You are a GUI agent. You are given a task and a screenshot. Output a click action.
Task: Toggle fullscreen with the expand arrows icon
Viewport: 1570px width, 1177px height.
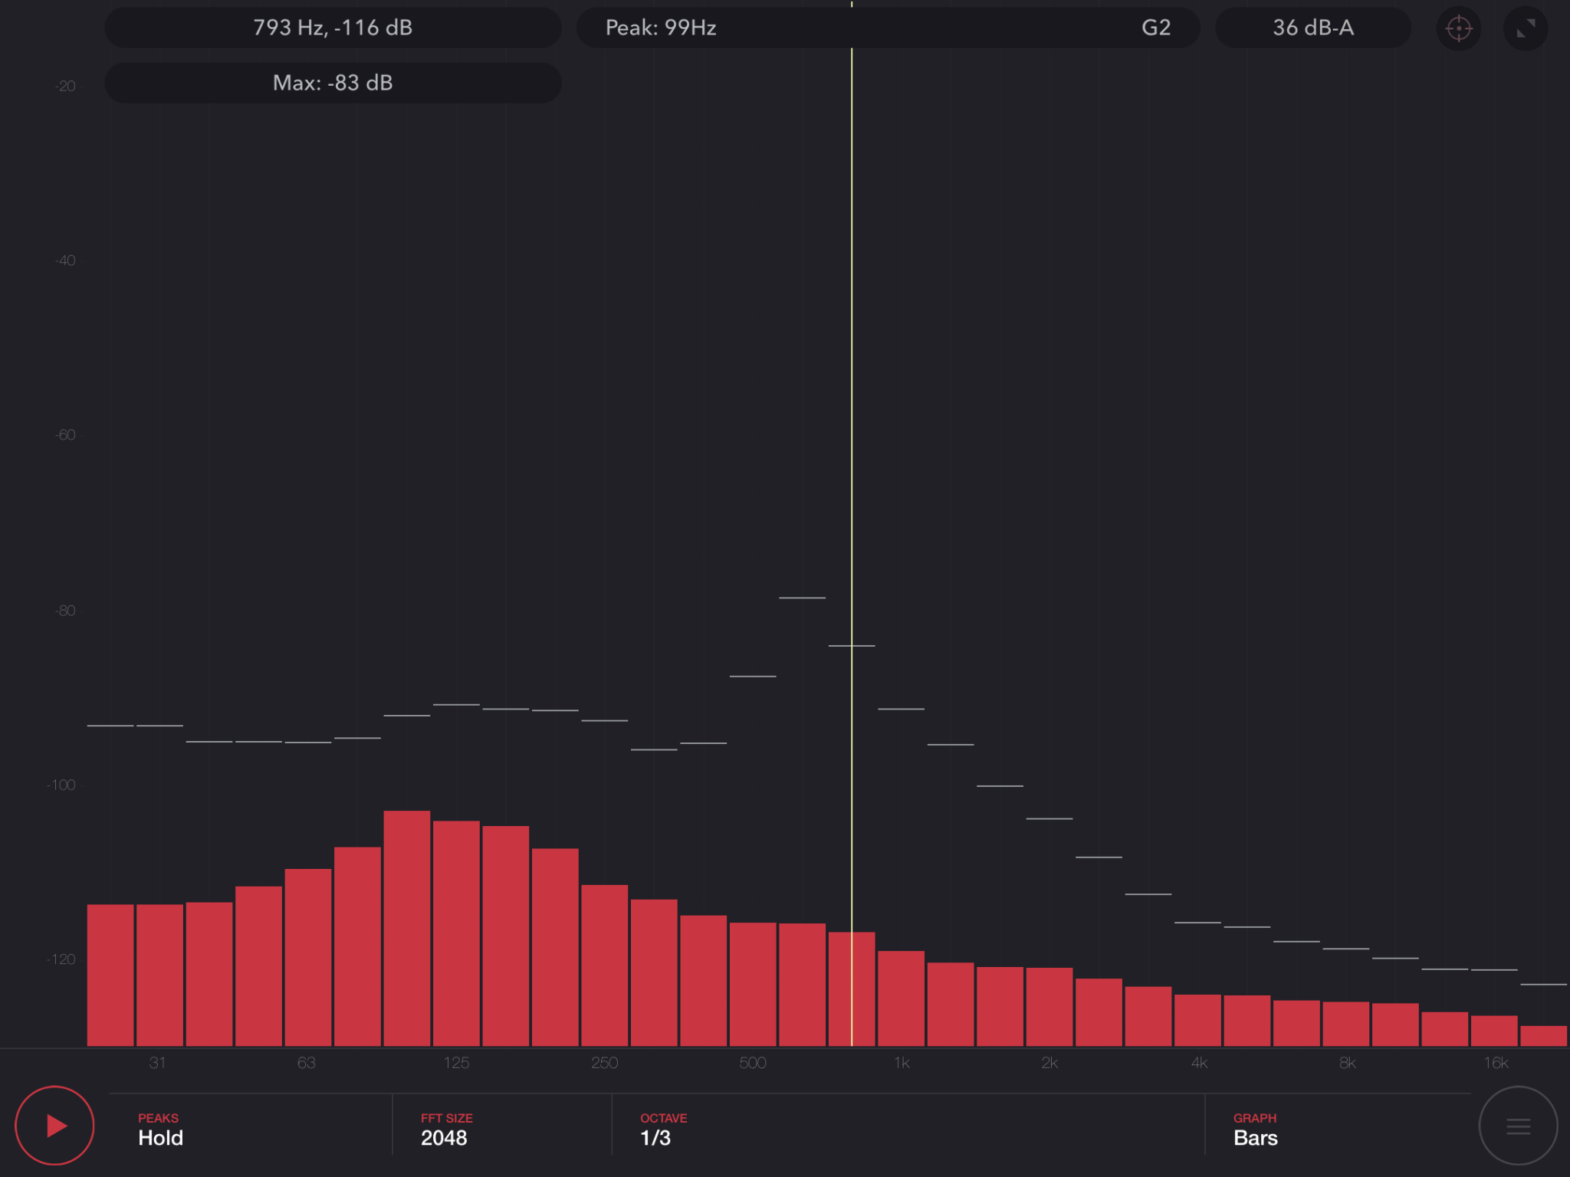tap(1526, 28)
